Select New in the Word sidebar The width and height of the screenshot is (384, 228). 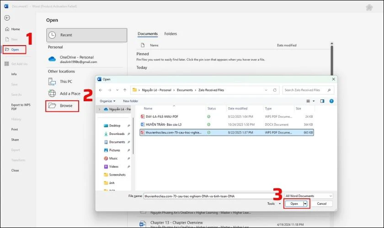coord(11,39)
